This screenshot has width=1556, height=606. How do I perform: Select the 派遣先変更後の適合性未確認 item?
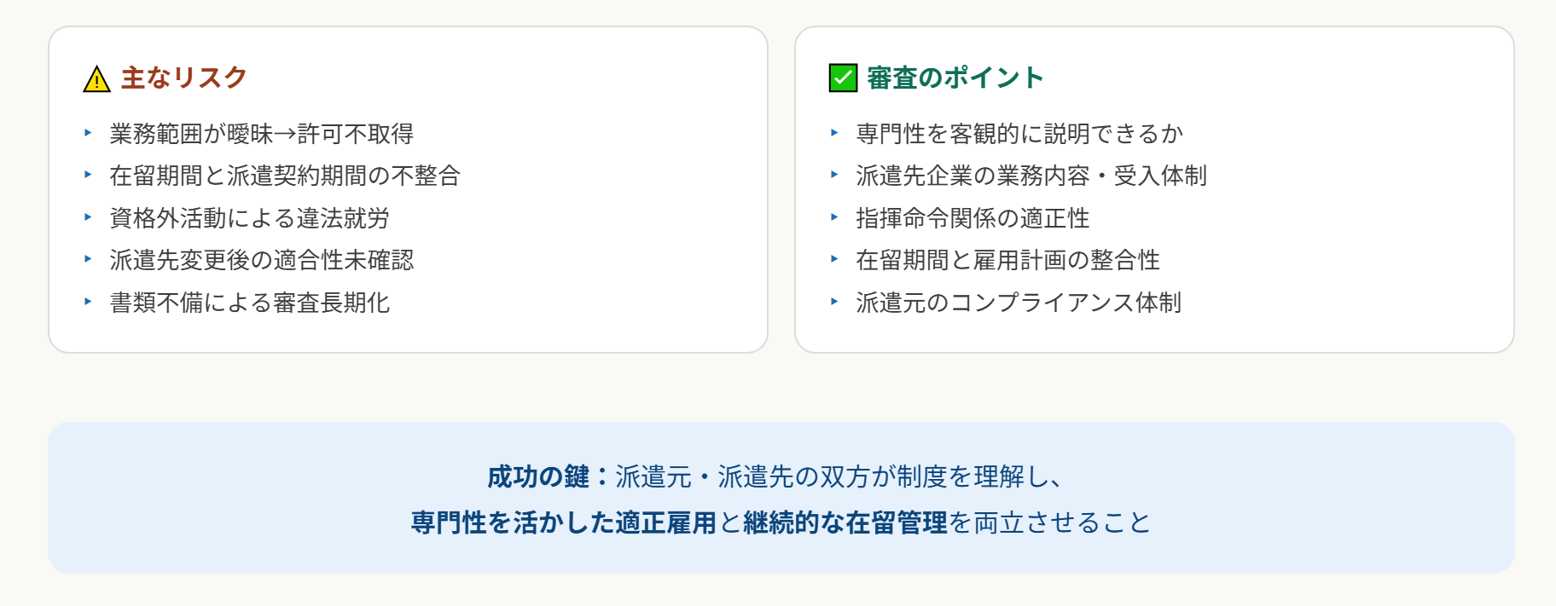click(261, 260)
